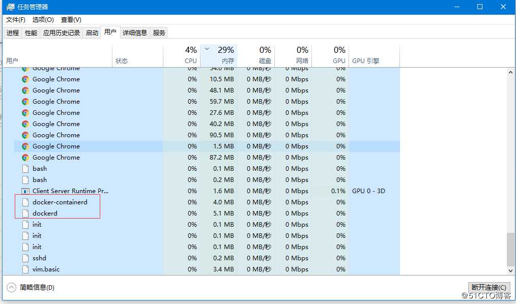Viewport: 516px width, 304px height.
Task: Switch to the 性能 tab
Action: (31, 33)
